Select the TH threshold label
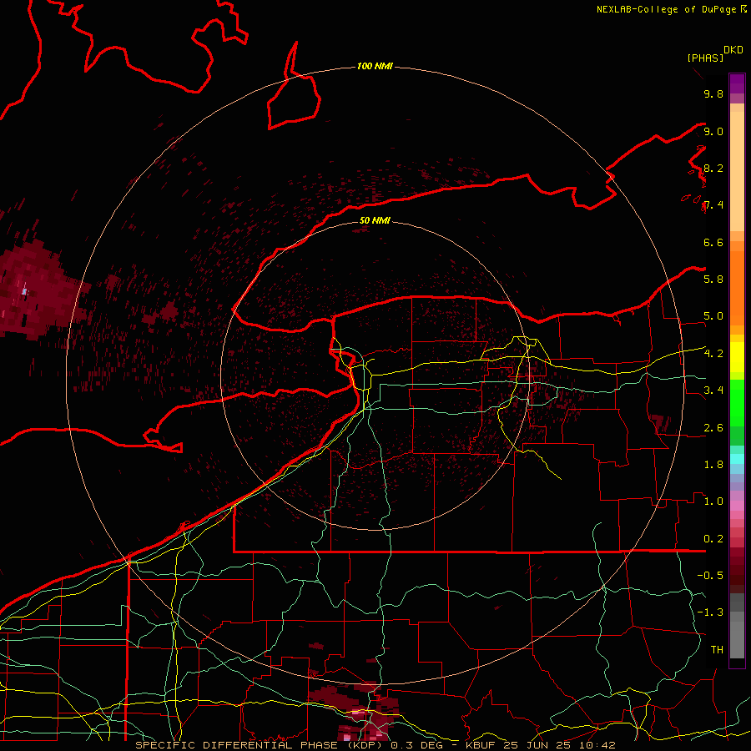751x751 pixels. [717, 649]
